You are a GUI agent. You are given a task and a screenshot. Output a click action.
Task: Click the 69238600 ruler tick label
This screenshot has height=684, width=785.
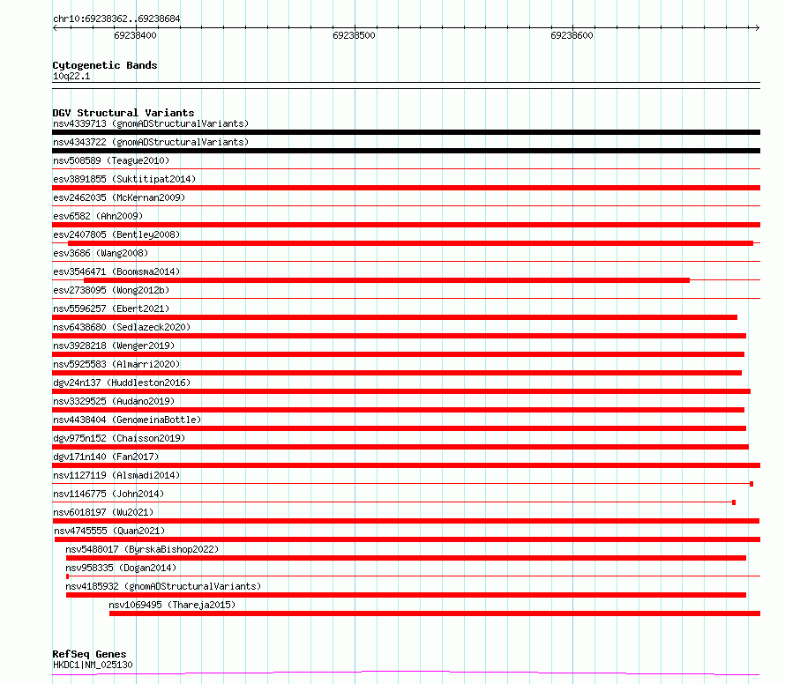572,35
